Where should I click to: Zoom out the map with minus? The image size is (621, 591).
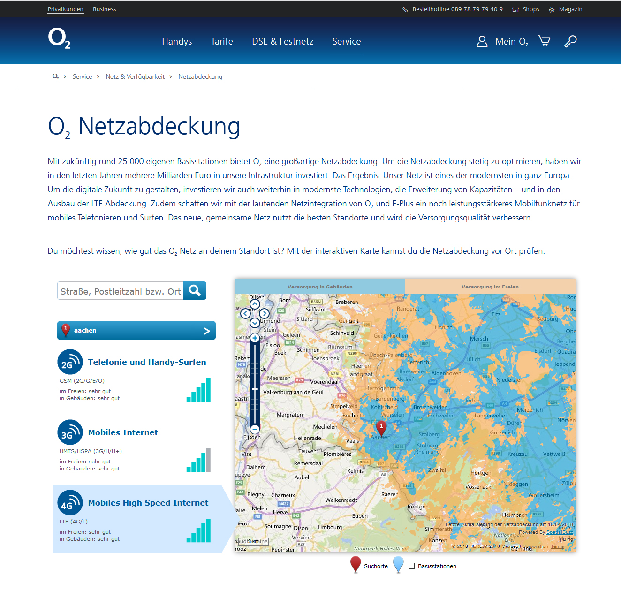[x=255, y=429]
